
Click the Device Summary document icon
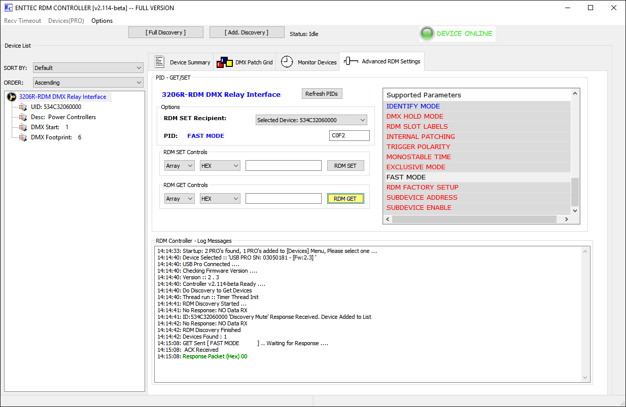tap(159, 62)
